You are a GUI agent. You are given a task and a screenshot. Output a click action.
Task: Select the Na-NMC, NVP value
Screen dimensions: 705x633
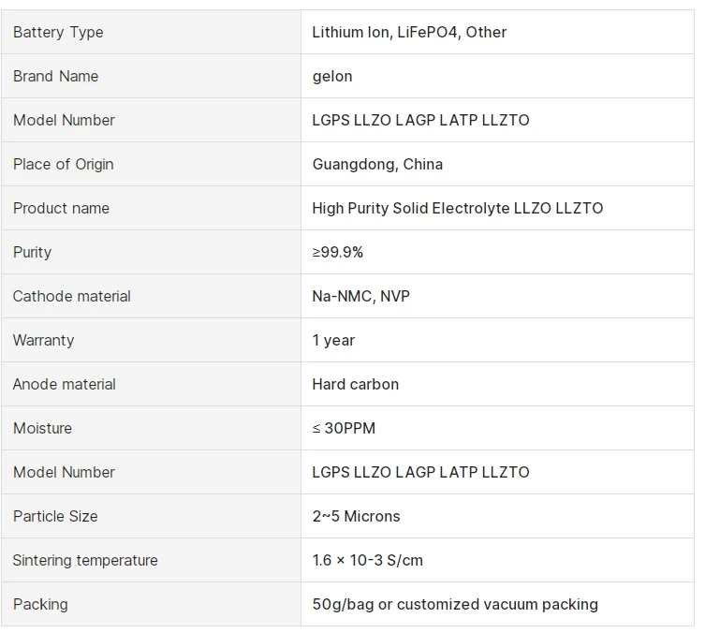[x=360, y=296]
